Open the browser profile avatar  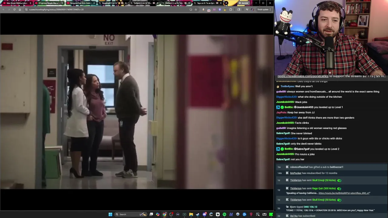[x=253, y=9]
